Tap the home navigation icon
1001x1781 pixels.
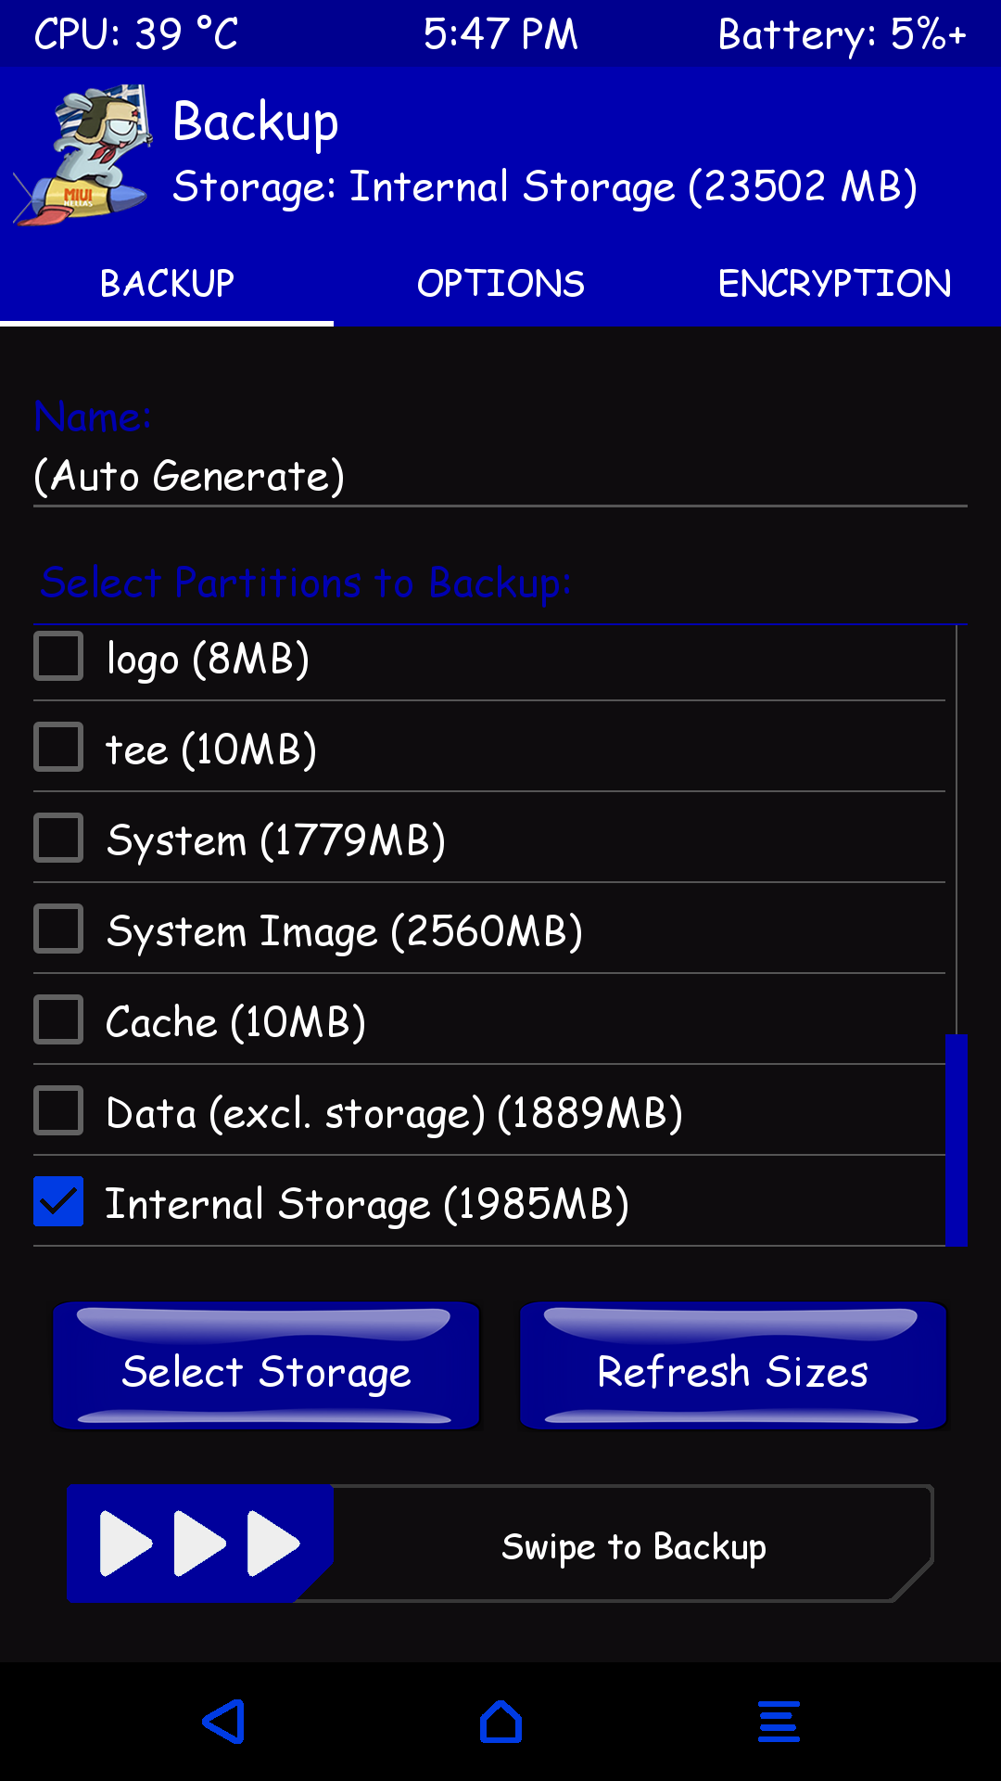point(500,1722)
